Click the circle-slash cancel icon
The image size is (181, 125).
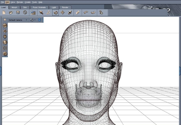(25, 12)
